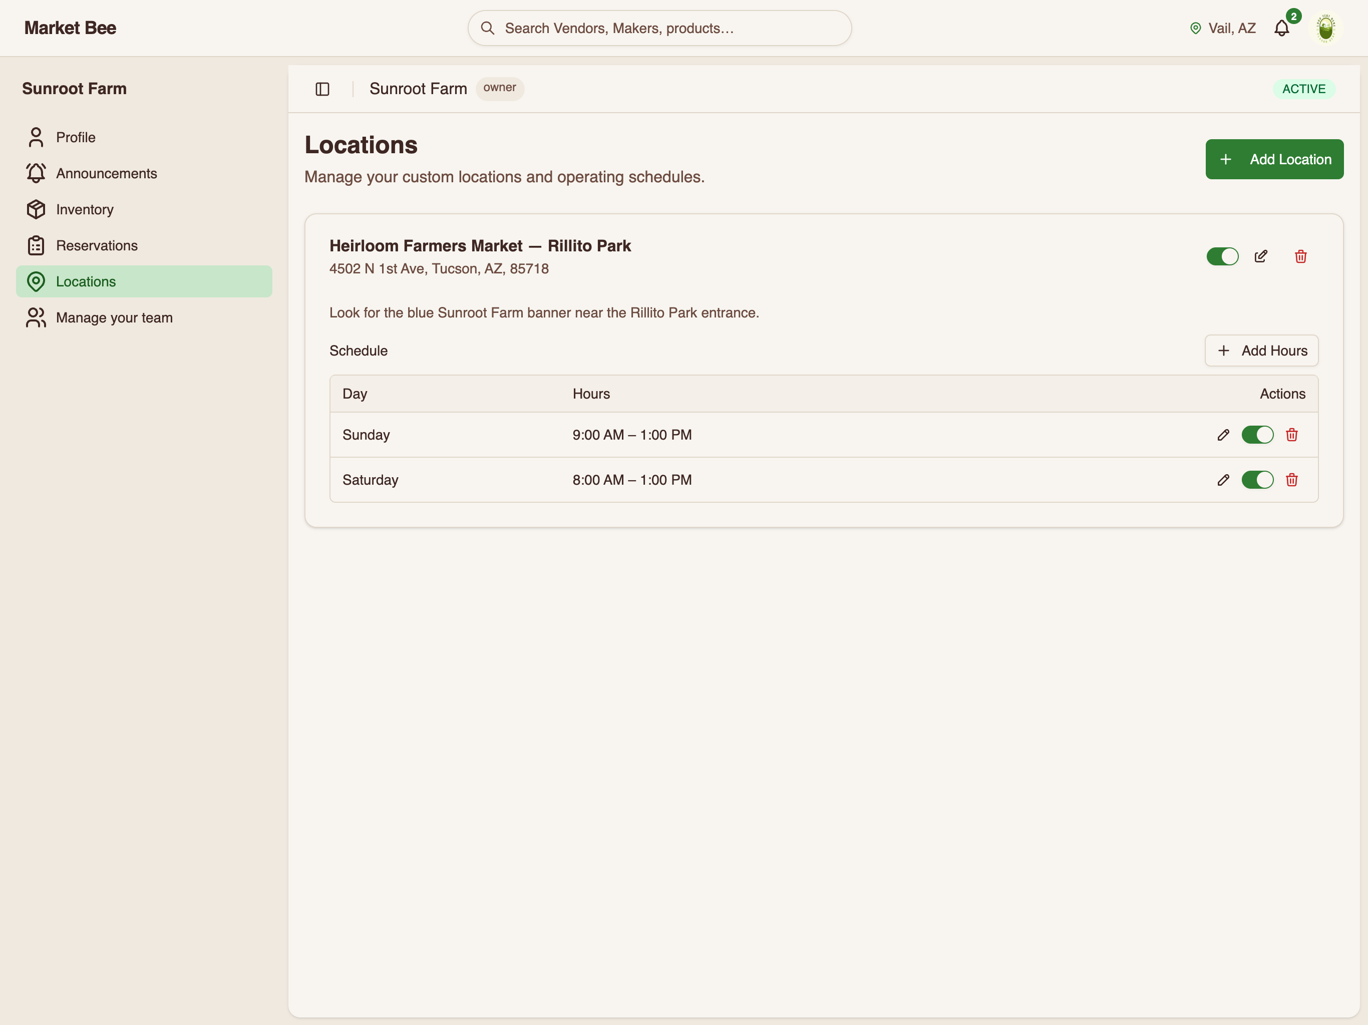
Task: Click the owner role badge
Action: [x=499, y=88]
